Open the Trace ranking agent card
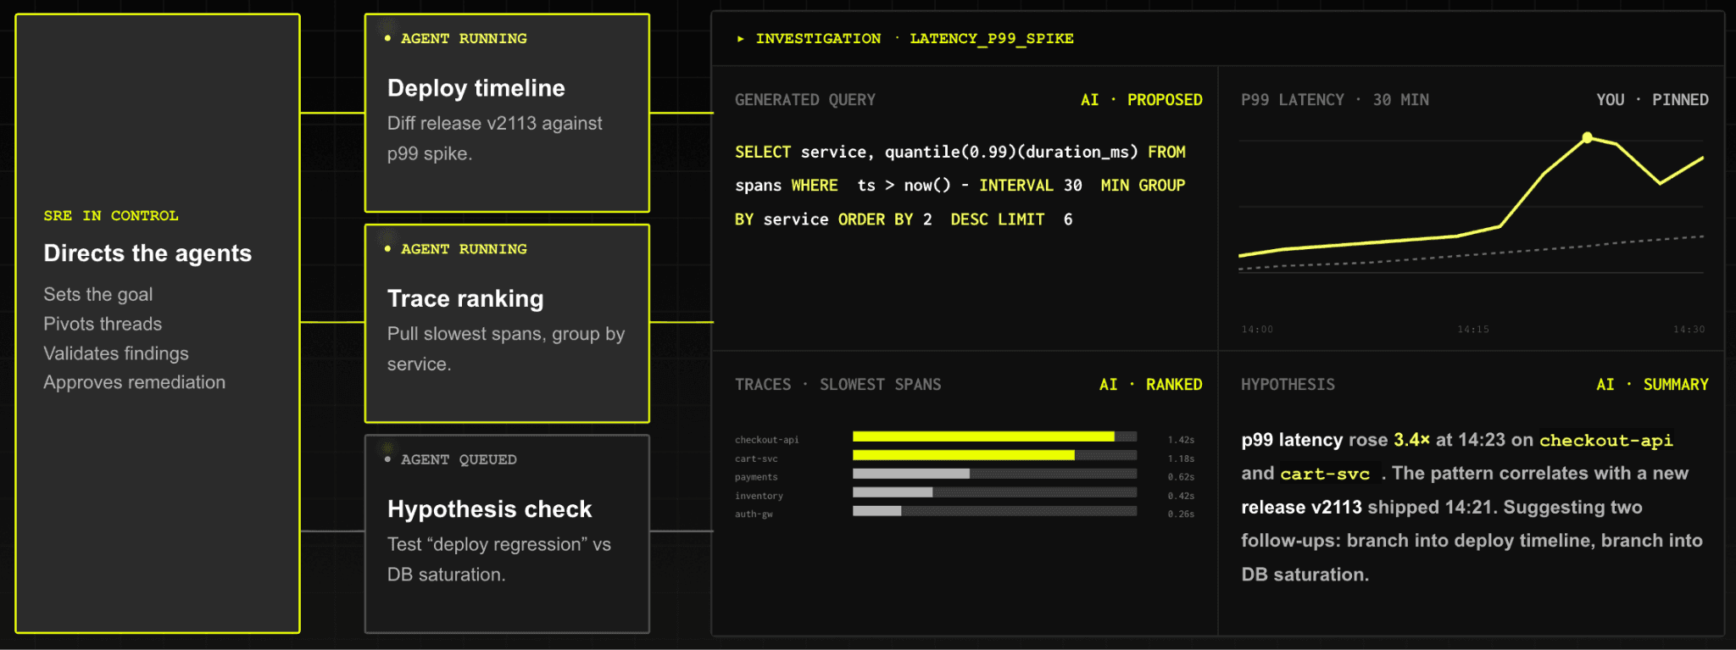The image size is (1736, 650). (x=507, y=324)
